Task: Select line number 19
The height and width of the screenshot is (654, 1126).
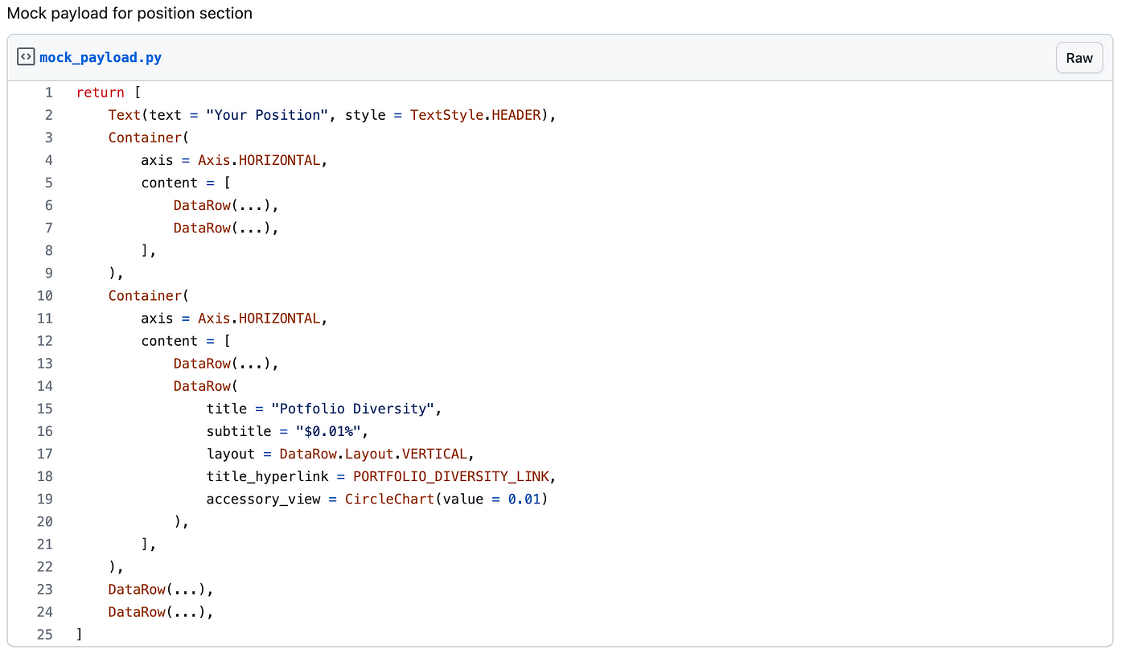Action: click(x=44, y=500)
